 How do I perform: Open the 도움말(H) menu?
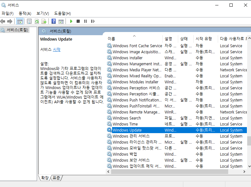click(x=62, y=13)
